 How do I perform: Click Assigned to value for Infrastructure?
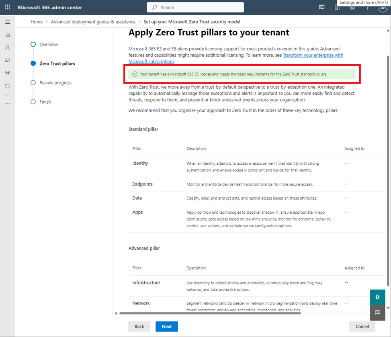pos(346,283)
